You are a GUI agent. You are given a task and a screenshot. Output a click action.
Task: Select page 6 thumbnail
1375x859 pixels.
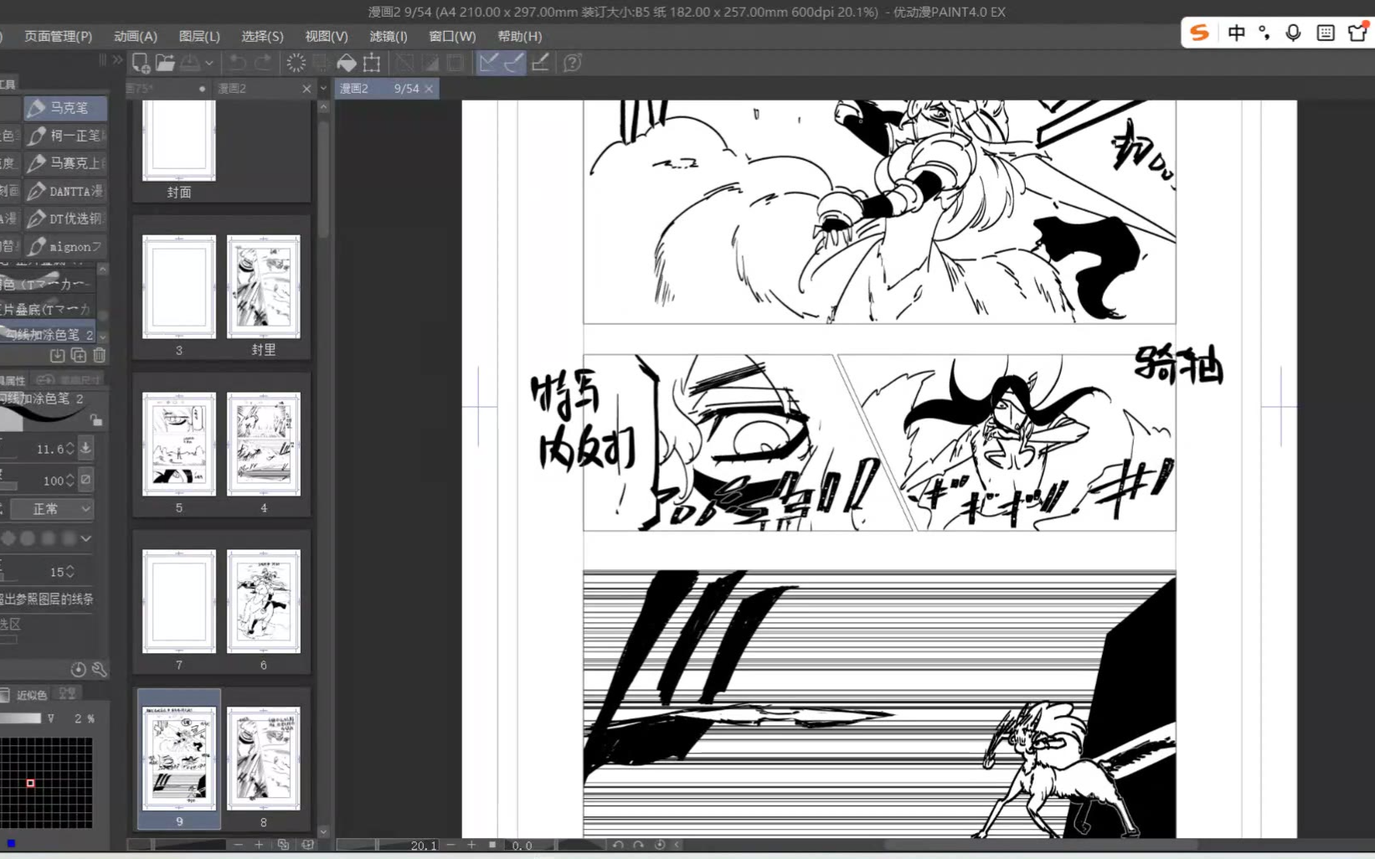[264, 601]
